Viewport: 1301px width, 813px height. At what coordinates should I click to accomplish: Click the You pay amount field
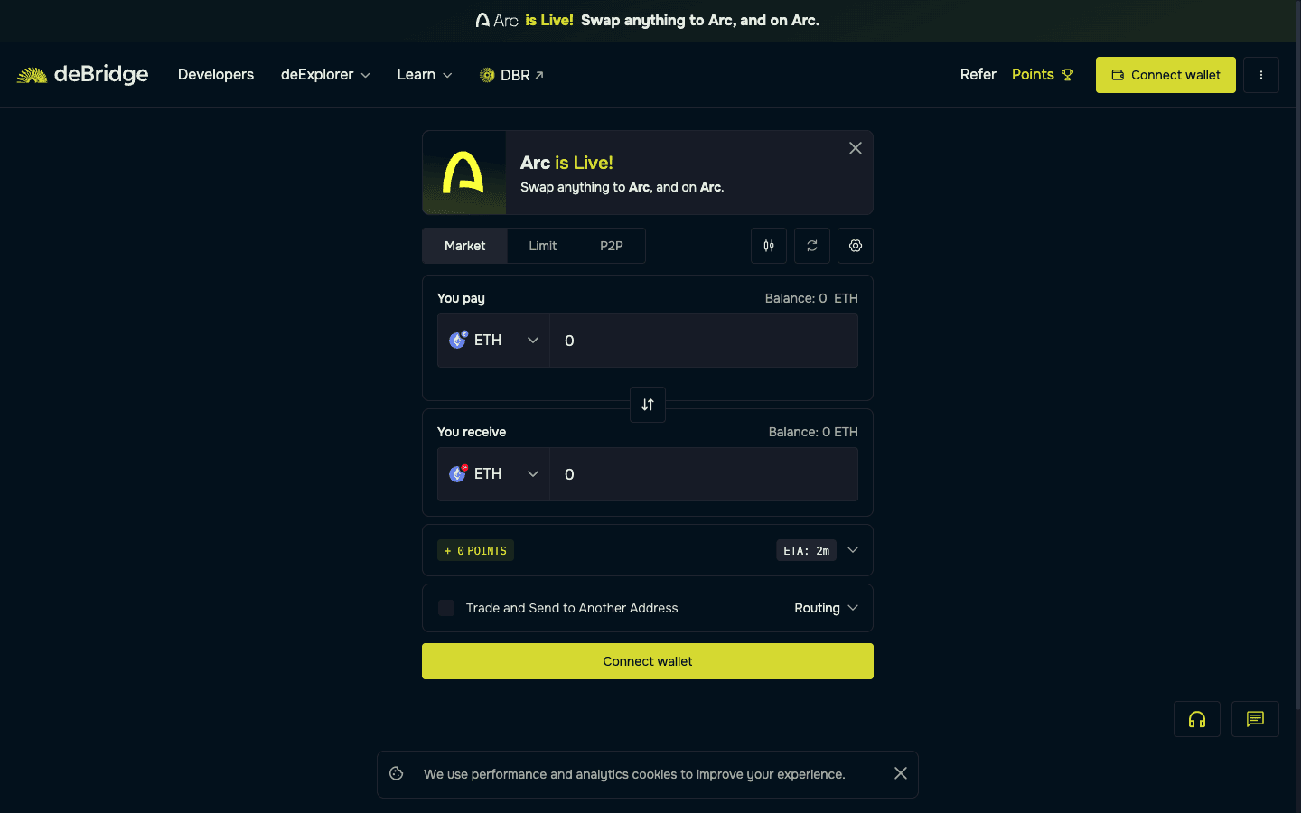point(704,341)
